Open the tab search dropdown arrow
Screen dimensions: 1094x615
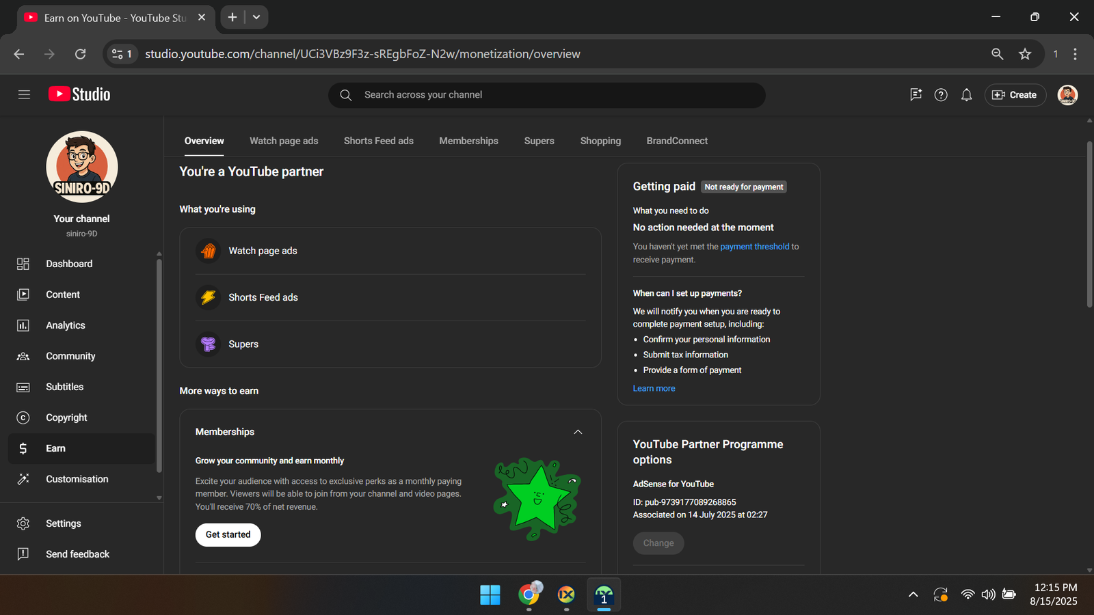click(x=256, y=17)
